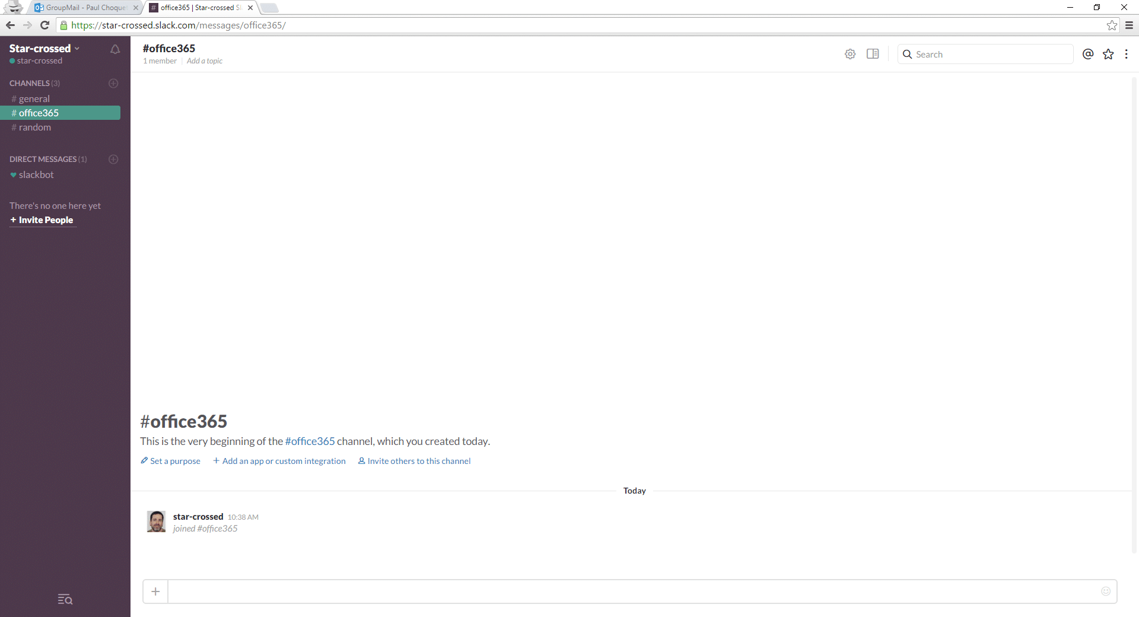
Task: Open quick switcher icon at sidebar bottom
Action: click(x=65, y=599)
